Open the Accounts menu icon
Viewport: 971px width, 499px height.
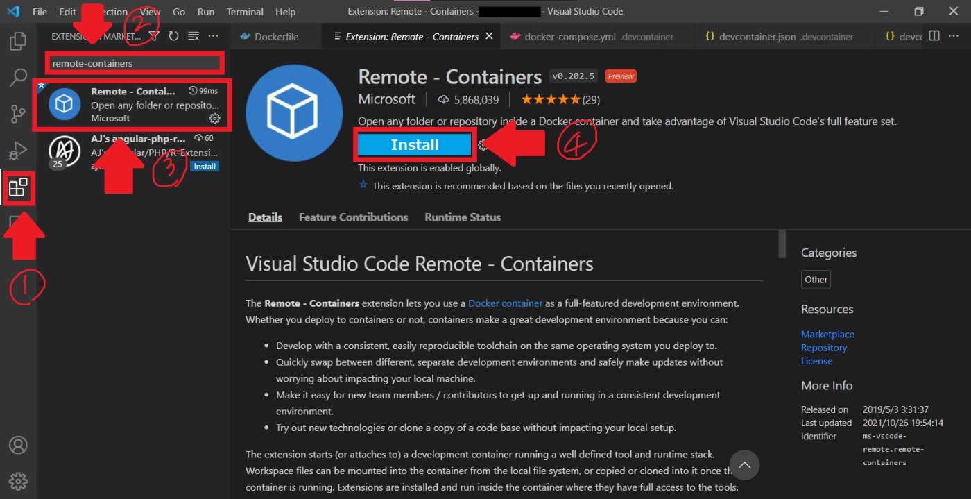(18, 445)
